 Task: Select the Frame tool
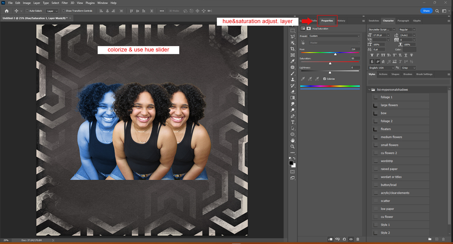click(292, 55)
